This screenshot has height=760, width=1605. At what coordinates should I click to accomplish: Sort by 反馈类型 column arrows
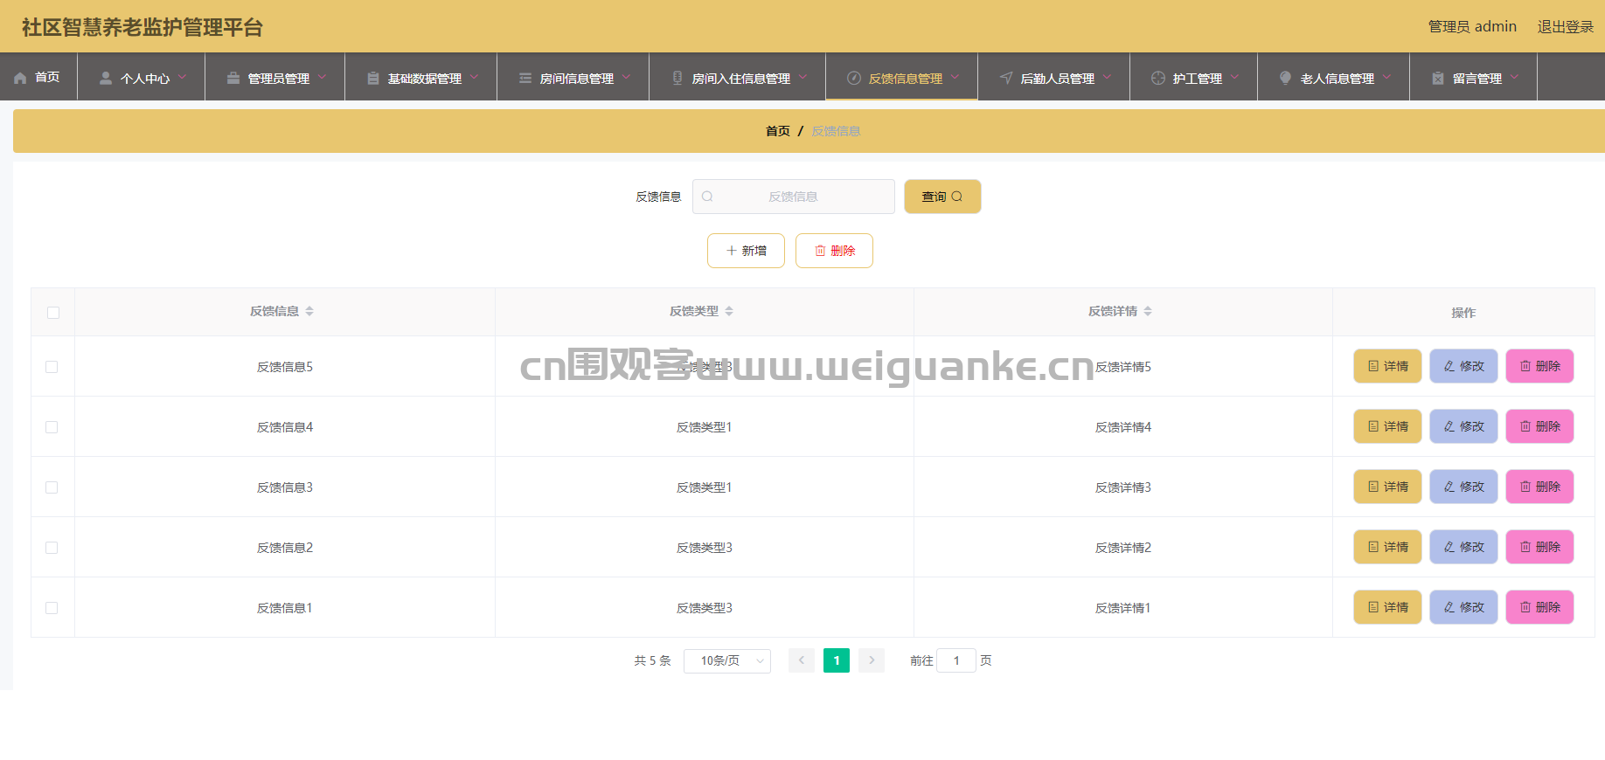[729, 311]
